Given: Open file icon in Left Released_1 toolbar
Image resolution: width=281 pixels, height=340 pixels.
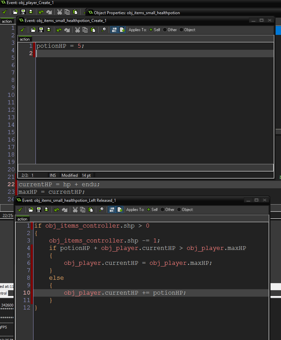Looking at the screenshot, I should (30, 210).
